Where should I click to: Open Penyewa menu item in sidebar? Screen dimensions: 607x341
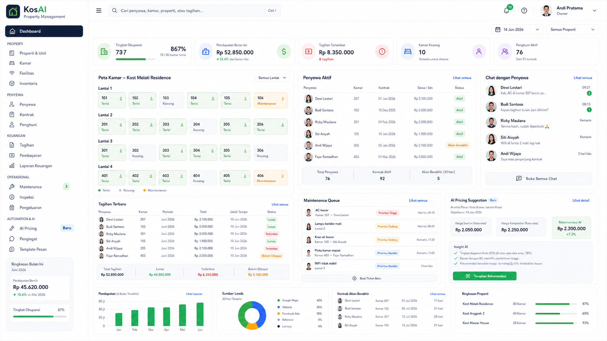[28, 104]
